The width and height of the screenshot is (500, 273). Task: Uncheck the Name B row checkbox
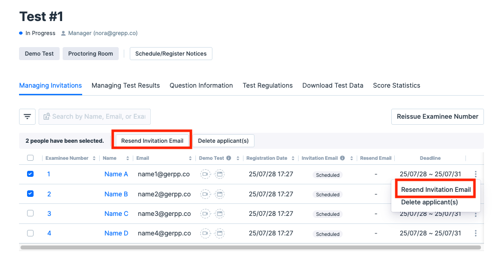30,193
